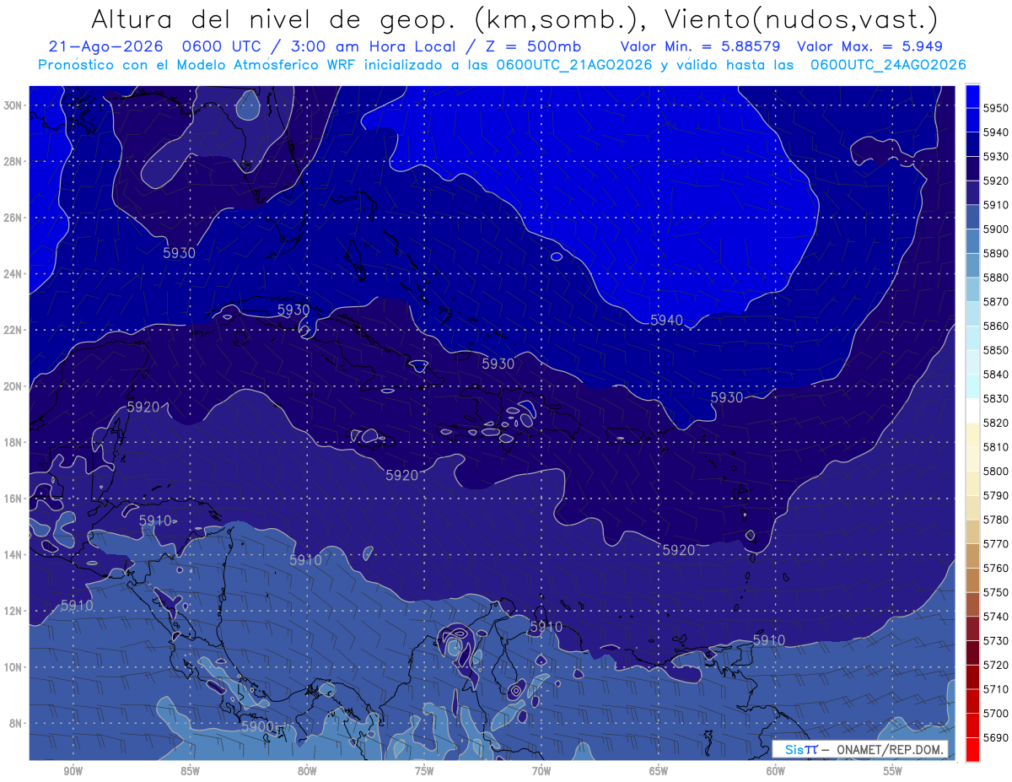The width and height of the screenshot is (1012, 782).
Task: Click the 22N latitude axis label
Action: (12, 330)
